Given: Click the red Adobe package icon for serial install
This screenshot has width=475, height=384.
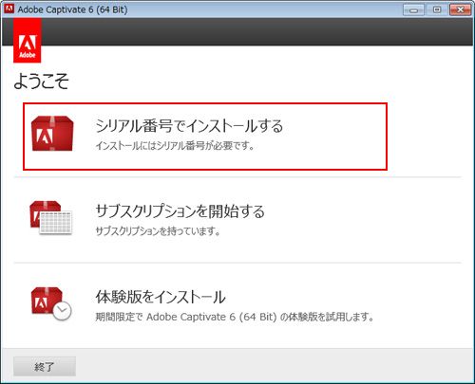Looking at the screenshot, I should click(x=52, y=134).
